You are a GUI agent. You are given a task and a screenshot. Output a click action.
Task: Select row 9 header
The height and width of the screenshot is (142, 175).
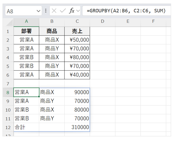[8, 101]
